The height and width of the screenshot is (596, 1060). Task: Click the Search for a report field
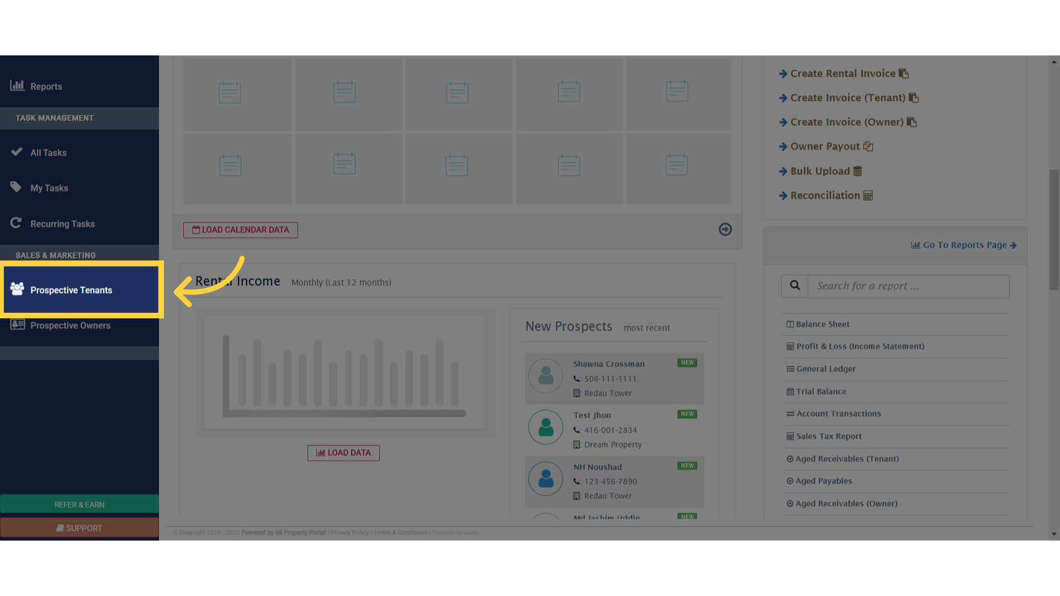click(x=908, y=286)
